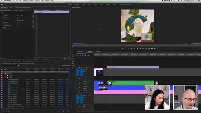201x113 pixels.
Task: Expand the Opacity effect group
Action: 1,27
